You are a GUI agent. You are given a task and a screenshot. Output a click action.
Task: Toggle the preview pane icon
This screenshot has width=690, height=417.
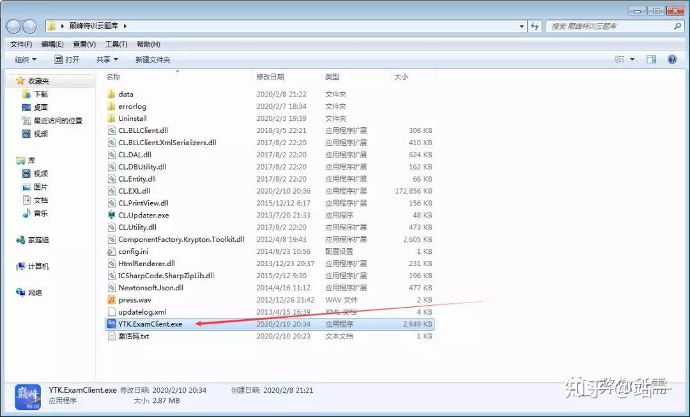651,59
